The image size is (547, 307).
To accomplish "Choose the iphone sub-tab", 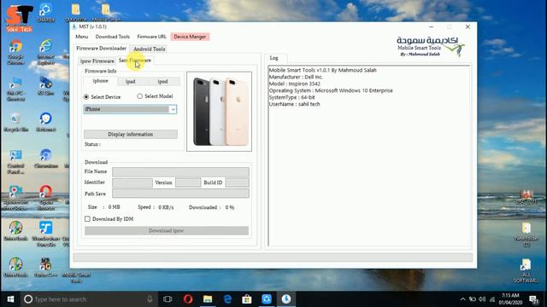I will [101, 81].
